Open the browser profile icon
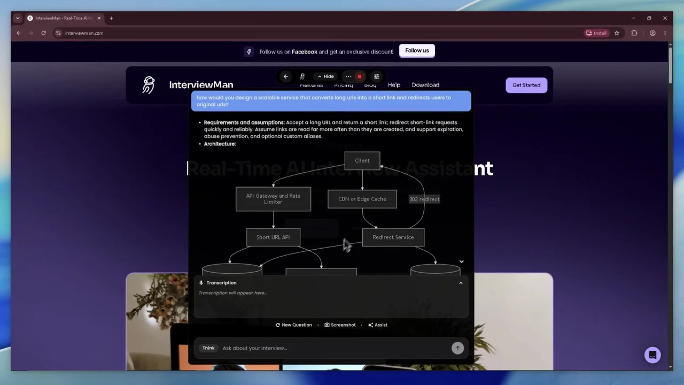The width and height of the screenshot is (684, 385). (652, 33)
